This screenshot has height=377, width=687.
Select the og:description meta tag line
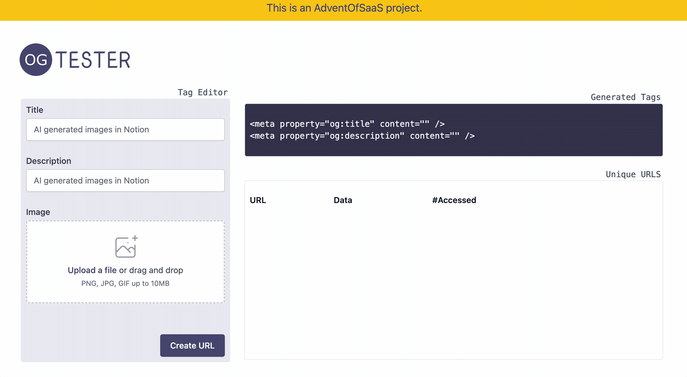click(362, 136)
